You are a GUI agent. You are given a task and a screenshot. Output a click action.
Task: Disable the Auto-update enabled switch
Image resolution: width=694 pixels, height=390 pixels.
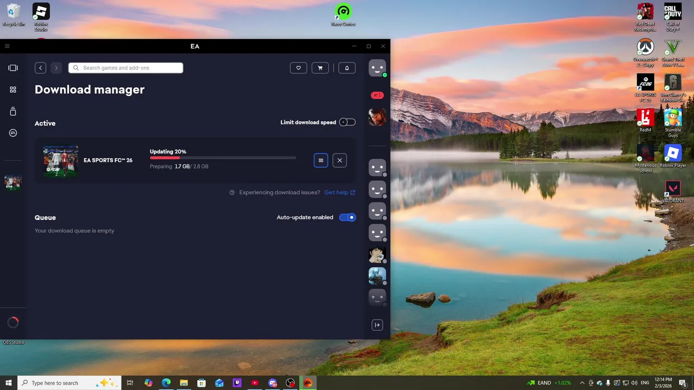click(x=347, y=217)
